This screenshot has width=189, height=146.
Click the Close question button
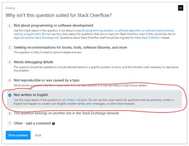tap(18, 135)
